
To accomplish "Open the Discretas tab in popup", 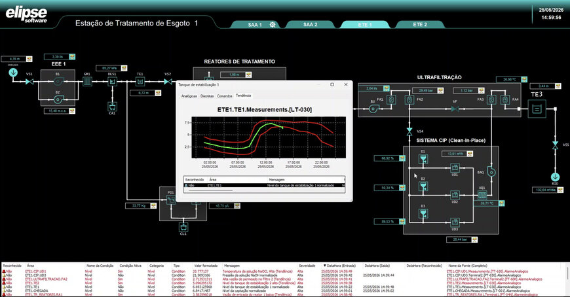I will click(207, 96).
